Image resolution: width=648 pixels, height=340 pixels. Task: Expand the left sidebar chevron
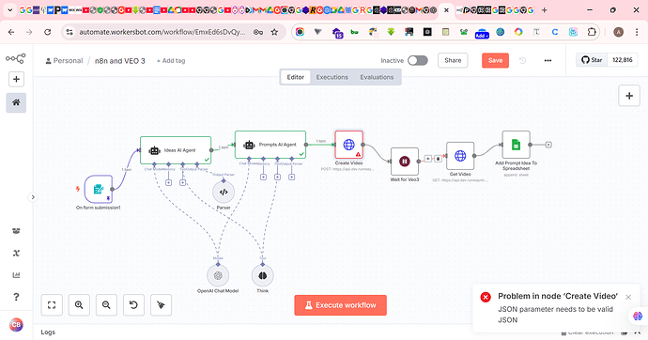click(x=33, y=197)
